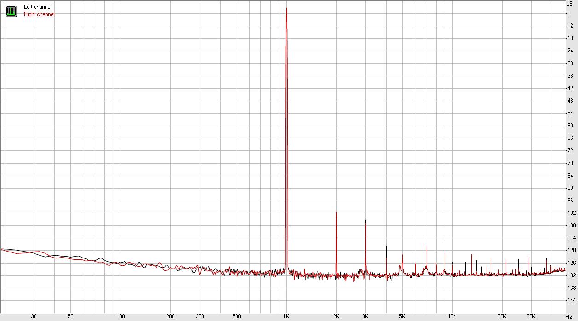This screenshot has height=321, width=578.
Task: Click the 30 Hz frequency axis label
Action: (34, 316)
